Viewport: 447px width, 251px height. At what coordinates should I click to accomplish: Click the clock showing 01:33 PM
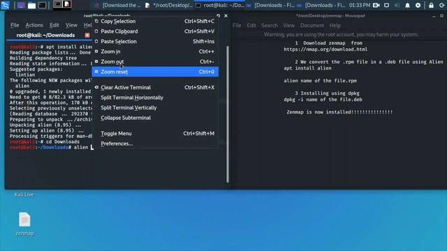360,5
